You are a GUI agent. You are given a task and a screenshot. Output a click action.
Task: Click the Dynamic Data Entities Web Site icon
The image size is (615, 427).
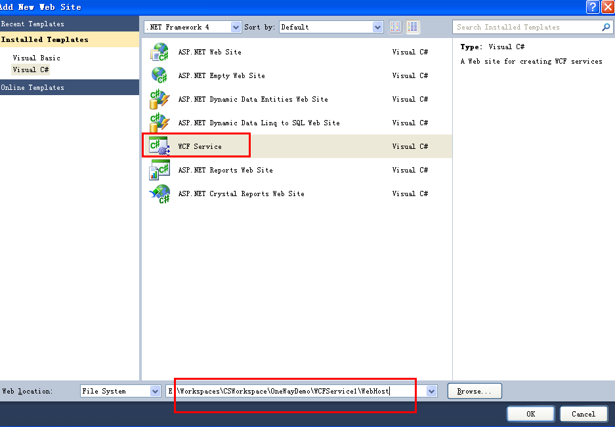pyautogui.click(x=160, y=99)
